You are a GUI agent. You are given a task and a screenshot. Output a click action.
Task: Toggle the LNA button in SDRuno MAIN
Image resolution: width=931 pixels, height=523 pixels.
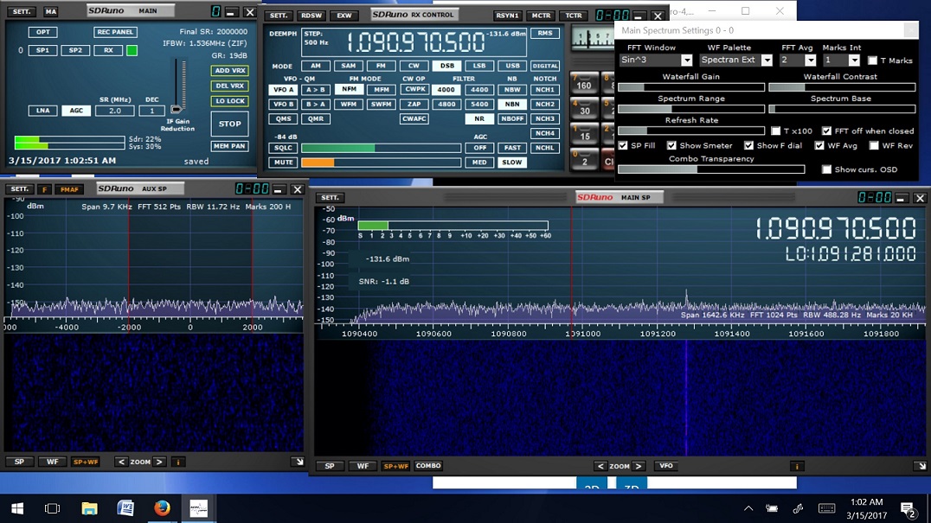click(42, 111)
